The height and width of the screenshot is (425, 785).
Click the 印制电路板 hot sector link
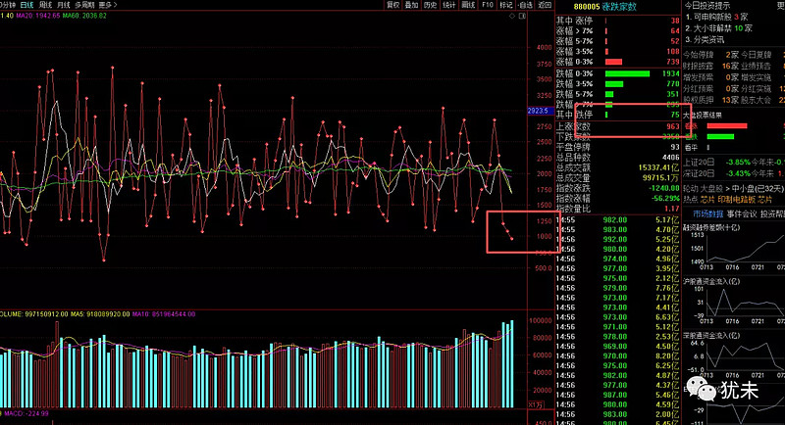coord(736,199)
